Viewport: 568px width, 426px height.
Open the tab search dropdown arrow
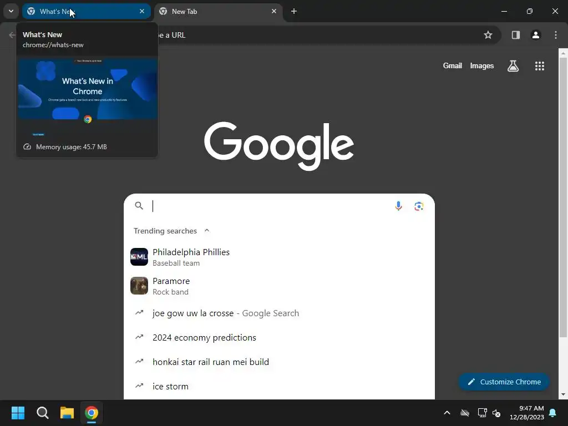point(11,11)
